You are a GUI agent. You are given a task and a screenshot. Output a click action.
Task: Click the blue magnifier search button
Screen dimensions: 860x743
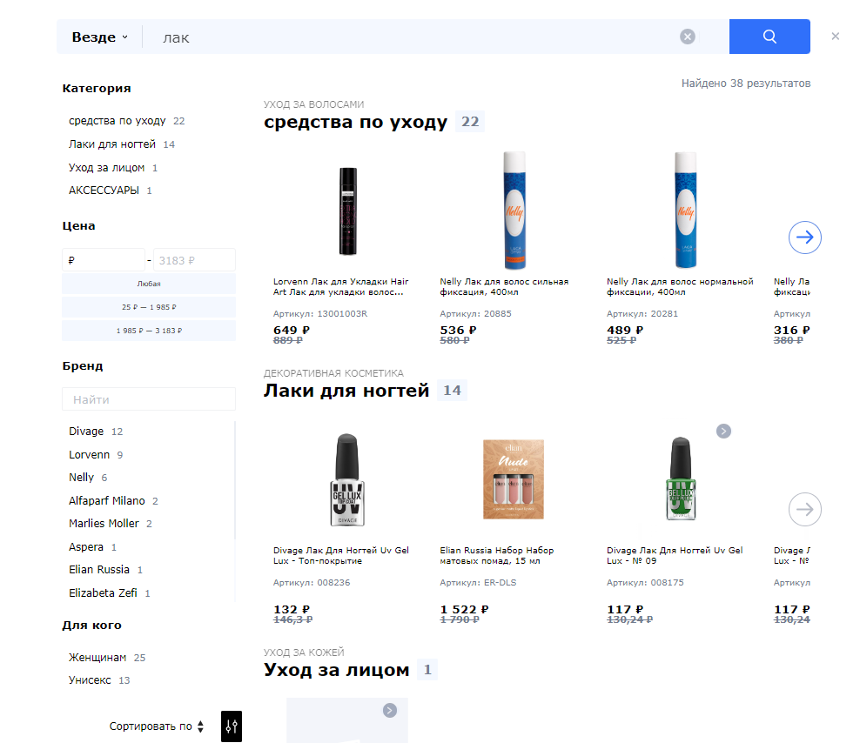tap(769, 37)
